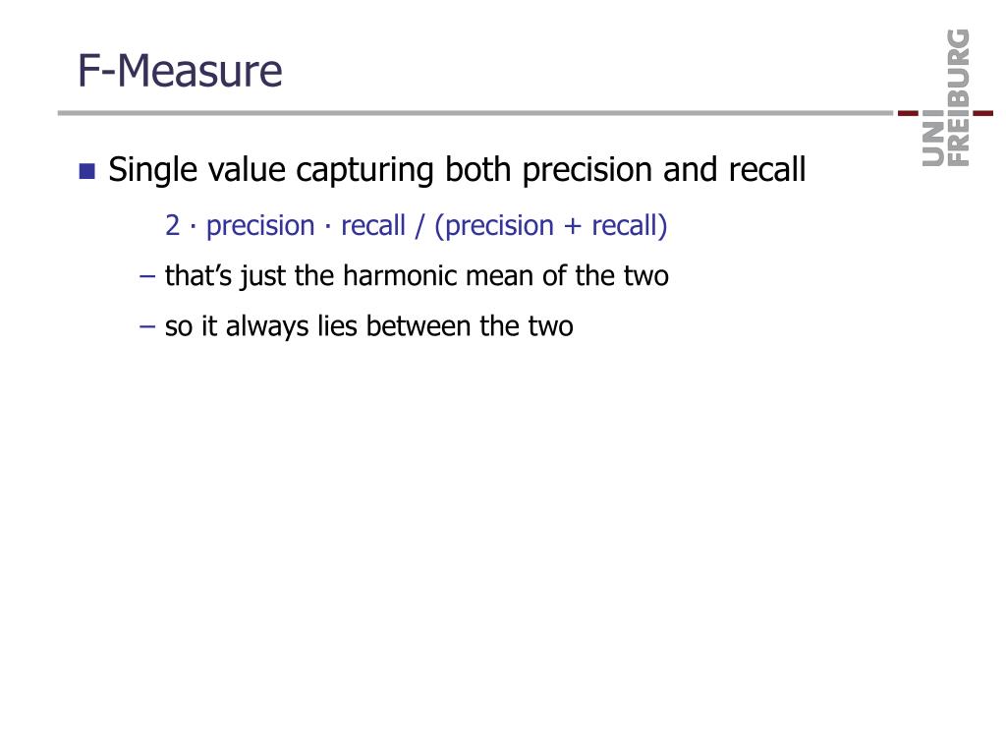This screenshot has height=755, width=1006.
Task: Click the "F-Measure" slide title
Action: point(180,71)
